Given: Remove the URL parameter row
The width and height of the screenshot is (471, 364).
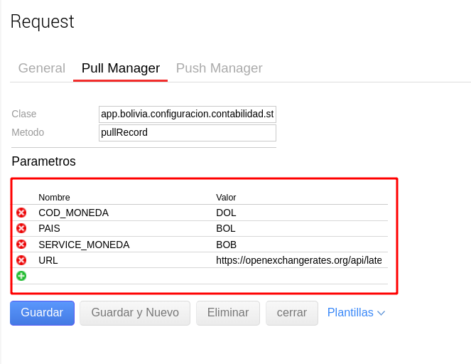Looking at the screenshot, I should click(21, 260).
